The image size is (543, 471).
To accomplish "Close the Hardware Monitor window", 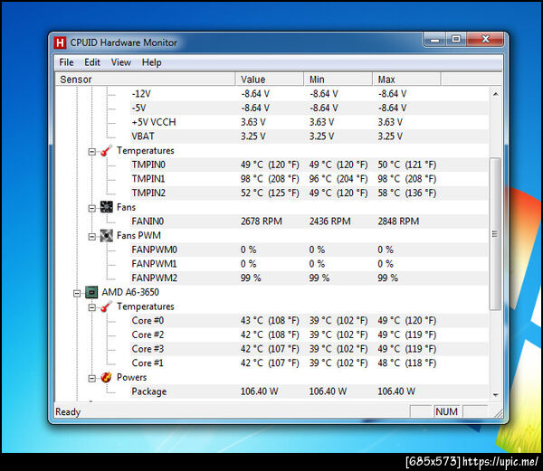I will [x=485, y=40].
